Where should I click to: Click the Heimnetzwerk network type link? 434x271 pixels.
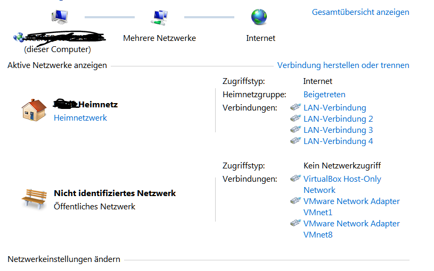pos(80,118)
